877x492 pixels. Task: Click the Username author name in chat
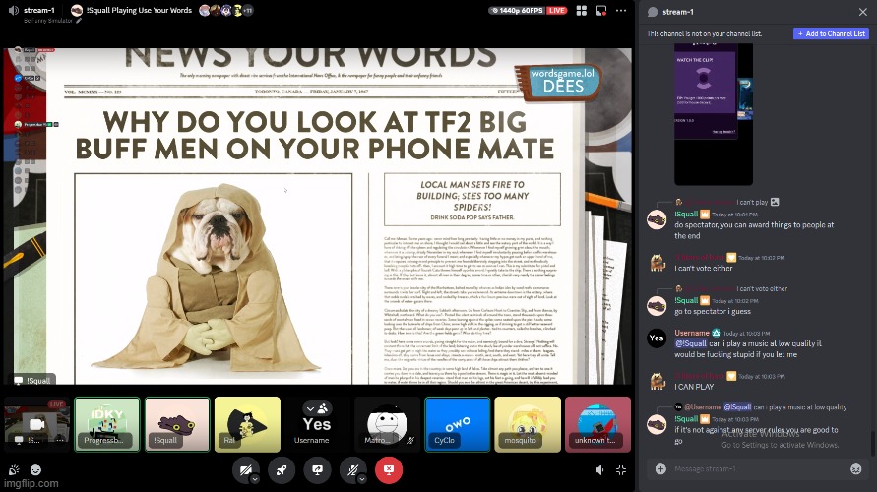(x=692, y=333)
